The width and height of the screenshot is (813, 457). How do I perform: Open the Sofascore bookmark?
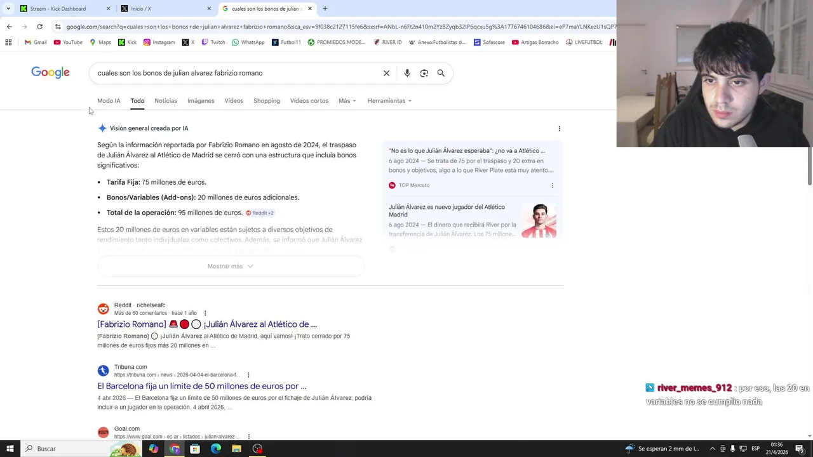[488, 43]
